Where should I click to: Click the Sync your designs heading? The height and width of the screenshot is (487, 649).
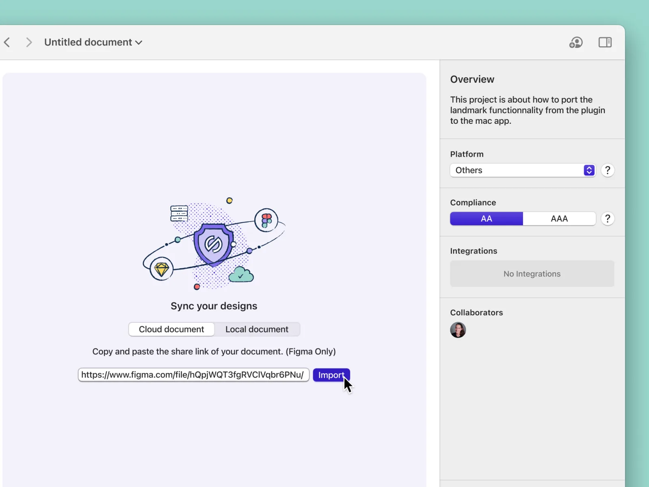coord(214,306)
